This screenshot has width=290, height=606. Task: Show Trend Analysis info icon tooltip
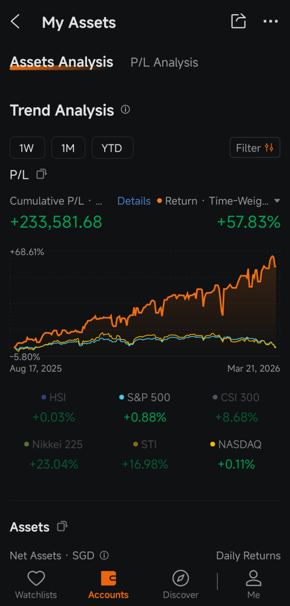[x=125, y=109]
